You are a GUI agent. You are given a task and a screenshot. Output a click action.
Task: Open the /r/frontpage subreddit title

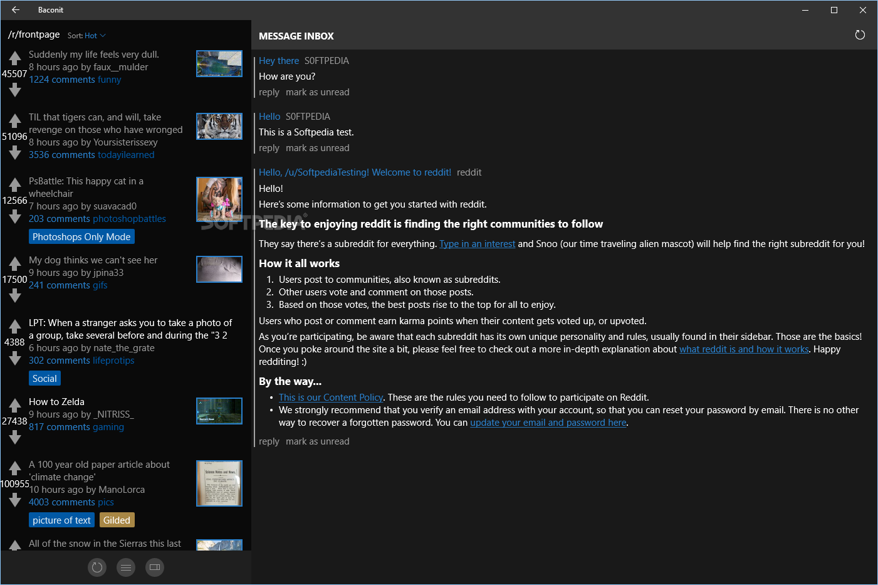click(34, 34)
